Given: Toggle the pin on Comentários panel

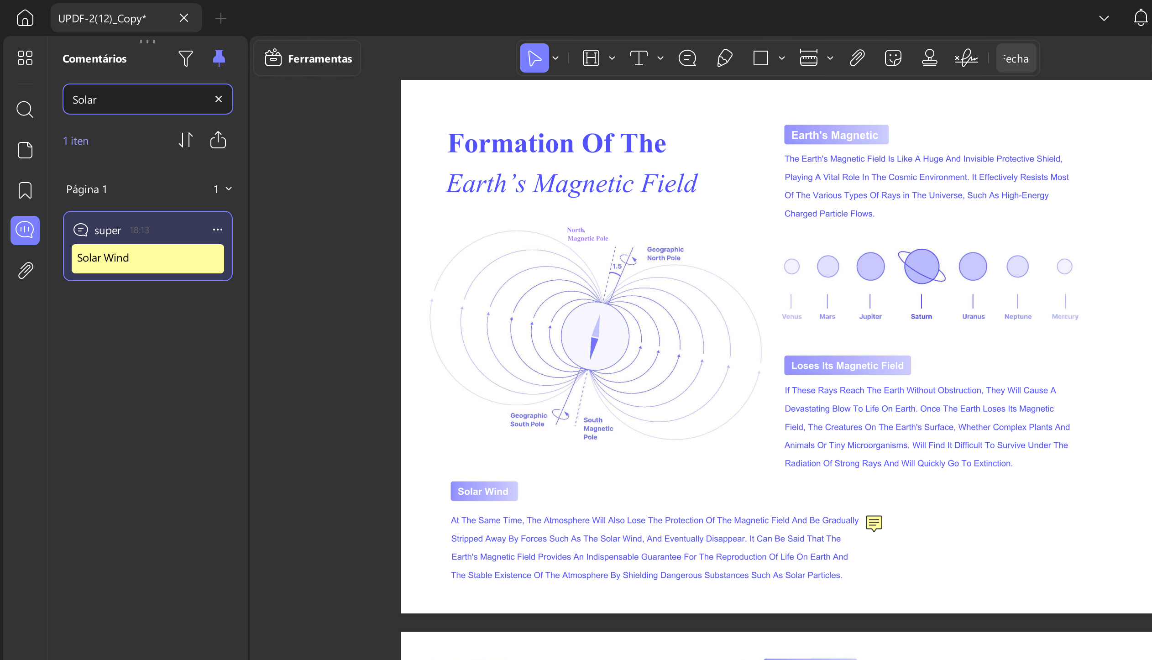Looking at the screenshot, I should (219, 58).
